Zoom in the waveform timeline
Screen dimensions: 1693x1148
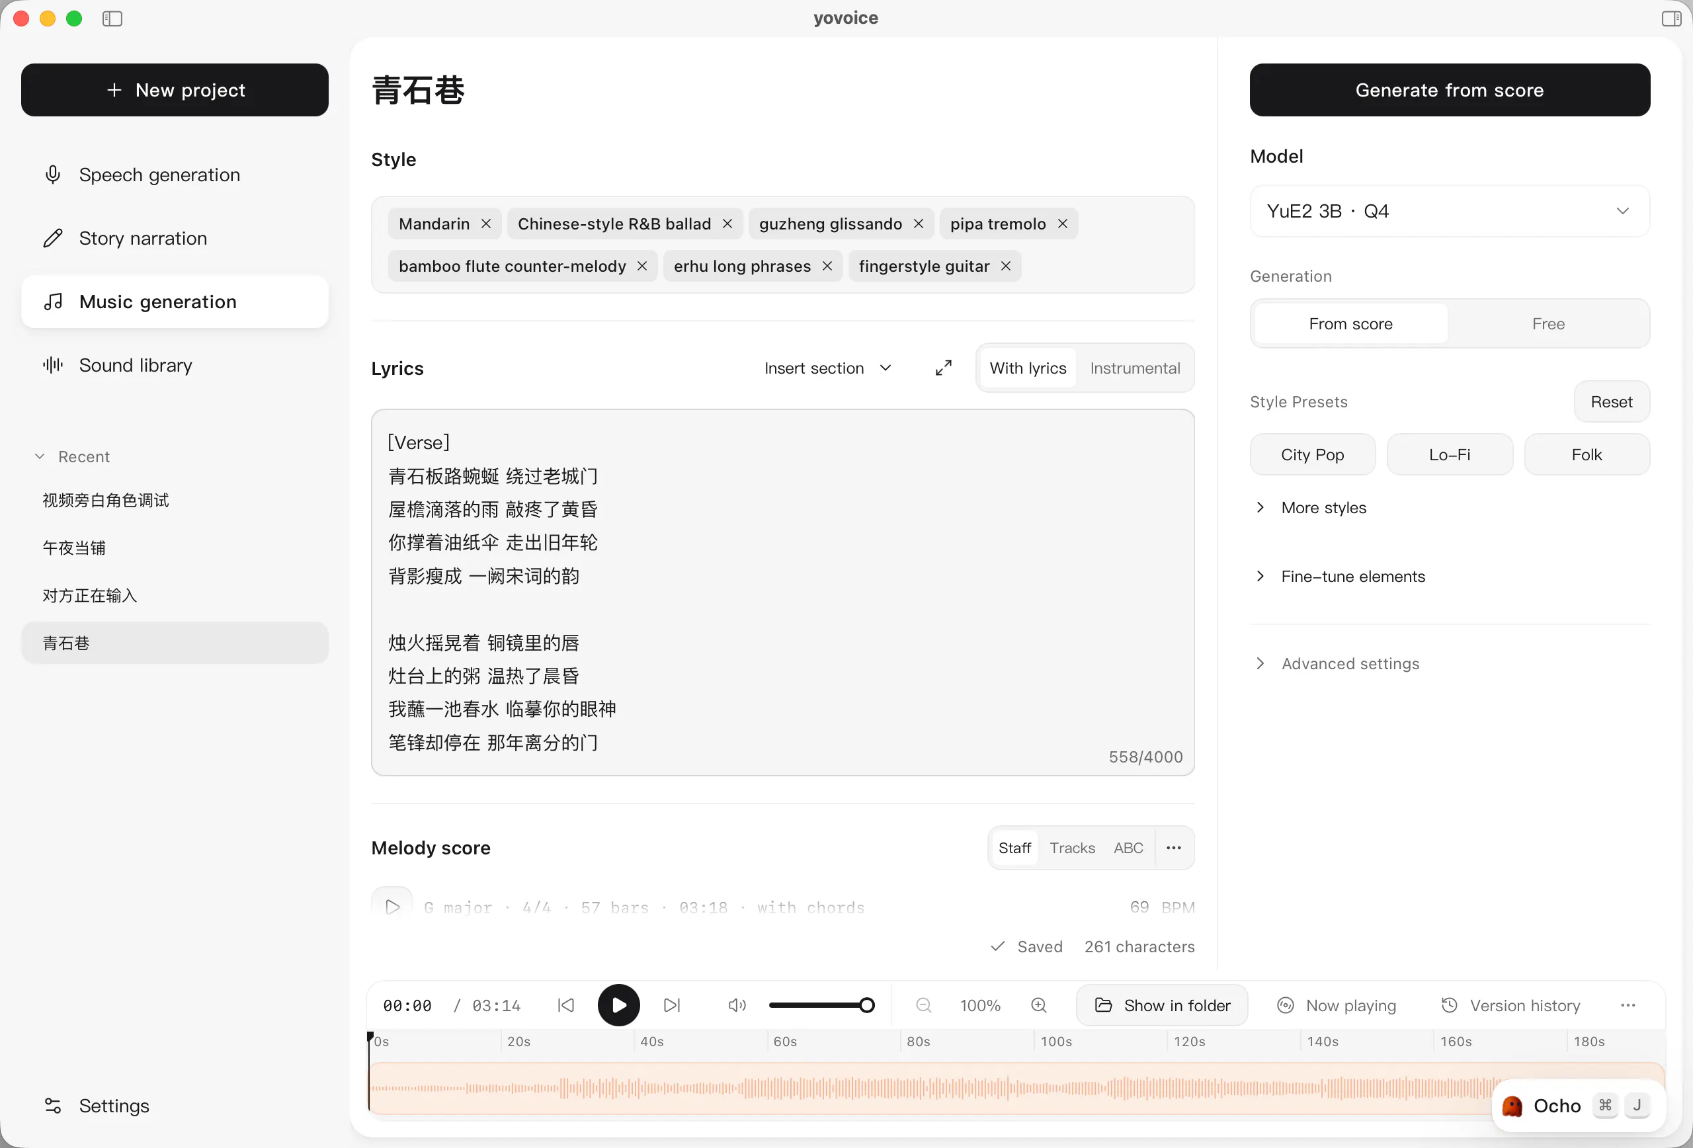(x=1039, y=1005)
